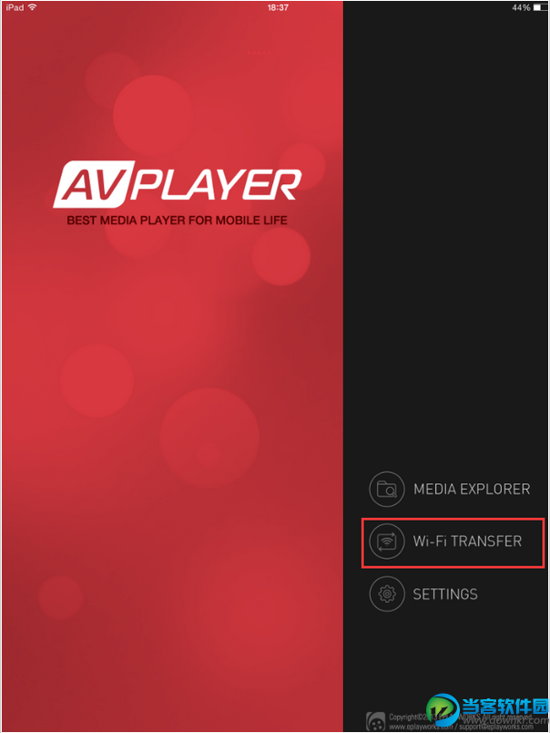Select the MEDIA EXPLORER menu label
This screenshot has width=550, height=733.
click(x=472, y=489)
